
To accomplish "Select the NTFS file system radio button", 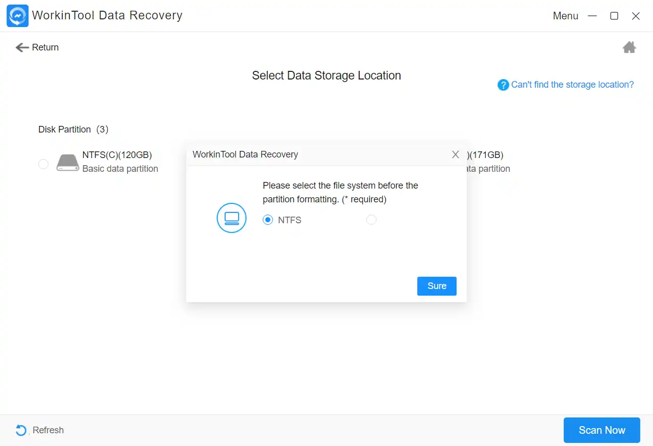I will [x=268, y=220].
